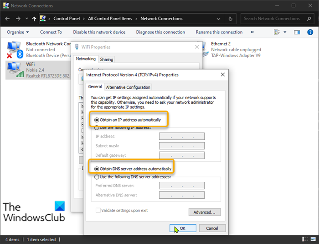
Task: Click Diagnose this connection
Action: (160, 32)
